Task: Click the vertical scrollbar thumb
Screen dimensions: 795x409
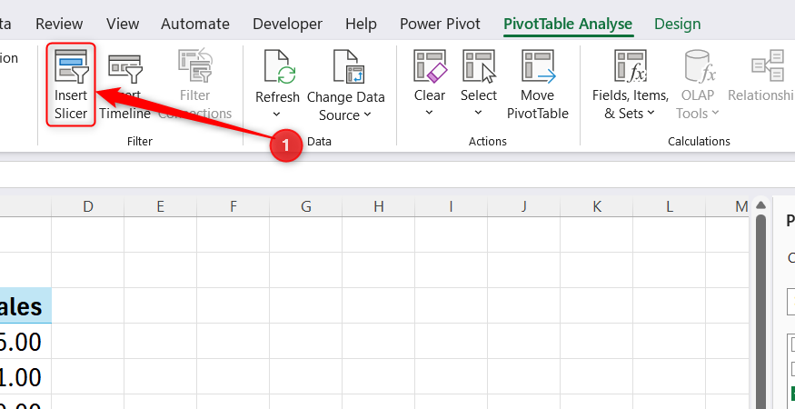Action: (760, 312)
